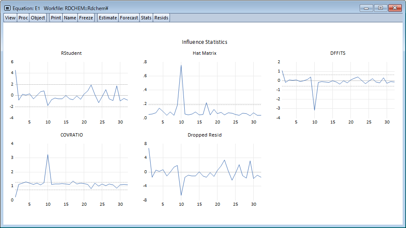
Task: Click the Freeze button
Action: 86,18
